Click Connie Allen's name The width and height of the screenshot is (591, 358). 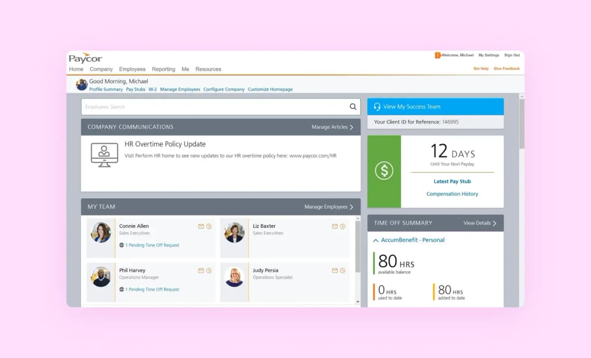[134, 226]
